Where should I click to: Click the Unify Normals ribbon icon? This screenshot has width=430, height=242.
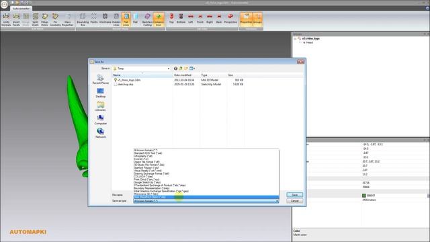6,19
